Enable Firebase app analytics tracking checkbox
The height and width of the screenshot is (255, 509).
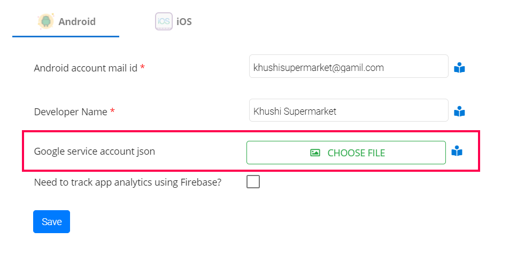[x=253, y=182]
